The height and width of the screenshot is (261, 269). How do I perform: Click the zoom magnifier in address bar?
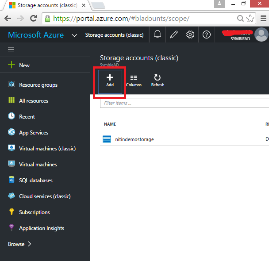pos(240,18)
